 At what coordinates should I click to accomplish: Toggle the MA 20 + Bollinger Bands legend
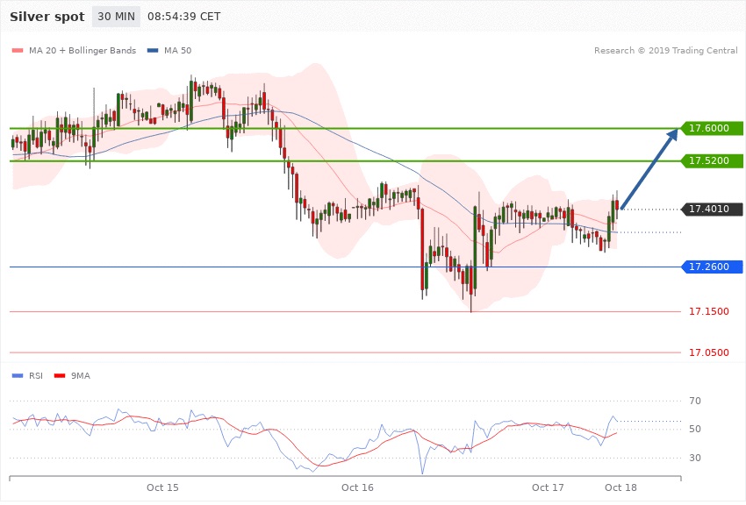point(80,51)
